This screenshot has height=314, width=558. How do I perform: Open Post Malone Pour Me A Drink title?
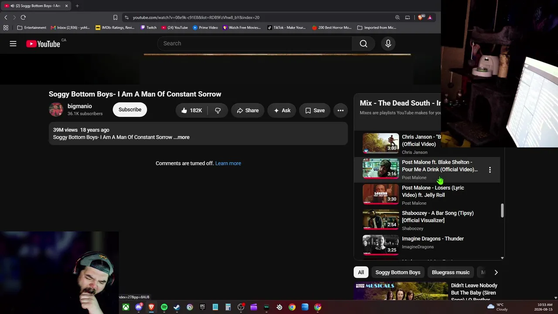(x=440, y=166)
